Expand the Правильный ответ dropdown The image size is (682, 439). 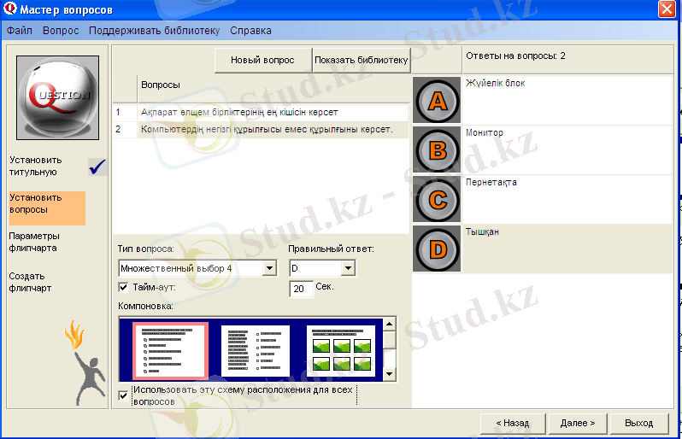[347, 268]
